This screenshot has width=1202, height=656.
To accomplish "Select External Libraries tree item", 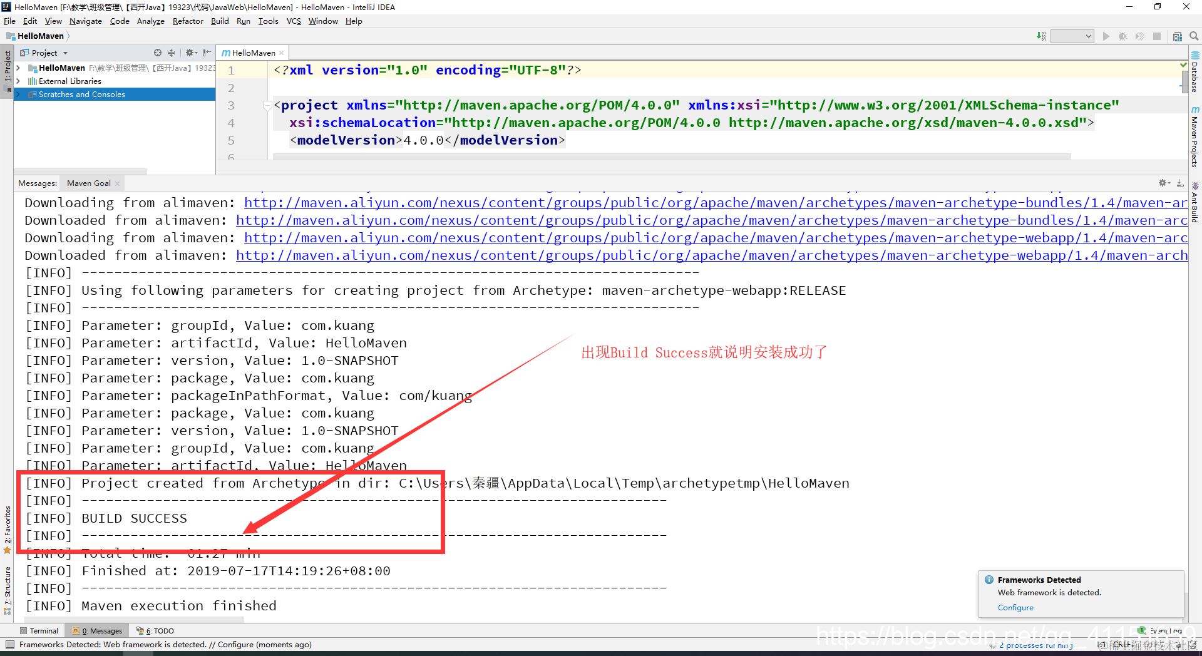I will pyautogui.click(x=69, y=81).
